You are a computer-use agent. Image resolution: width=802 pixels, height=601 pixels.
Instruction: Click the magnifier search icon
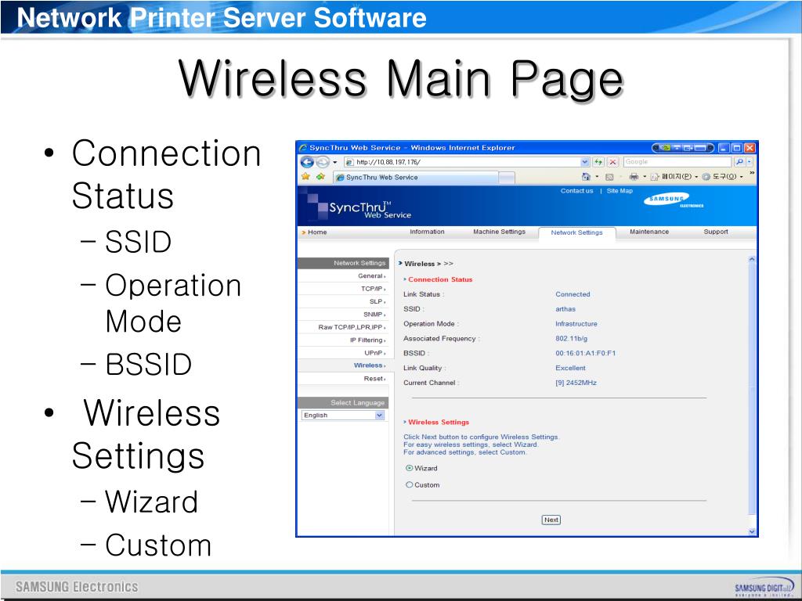click(739, 161)
